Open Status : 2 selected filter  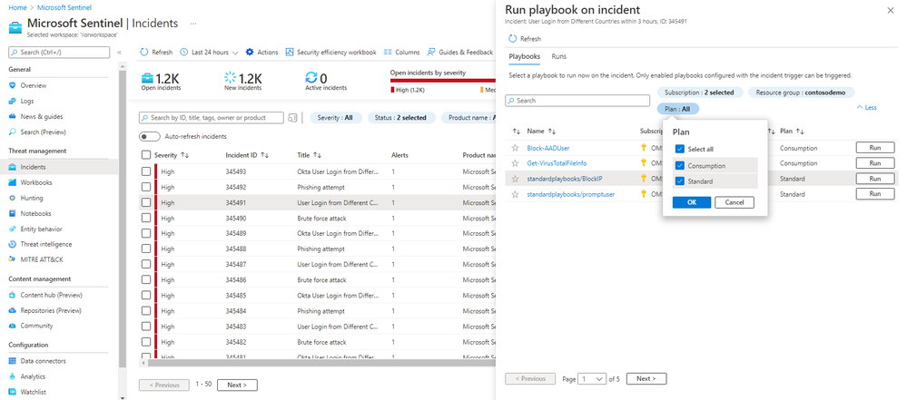401,118
